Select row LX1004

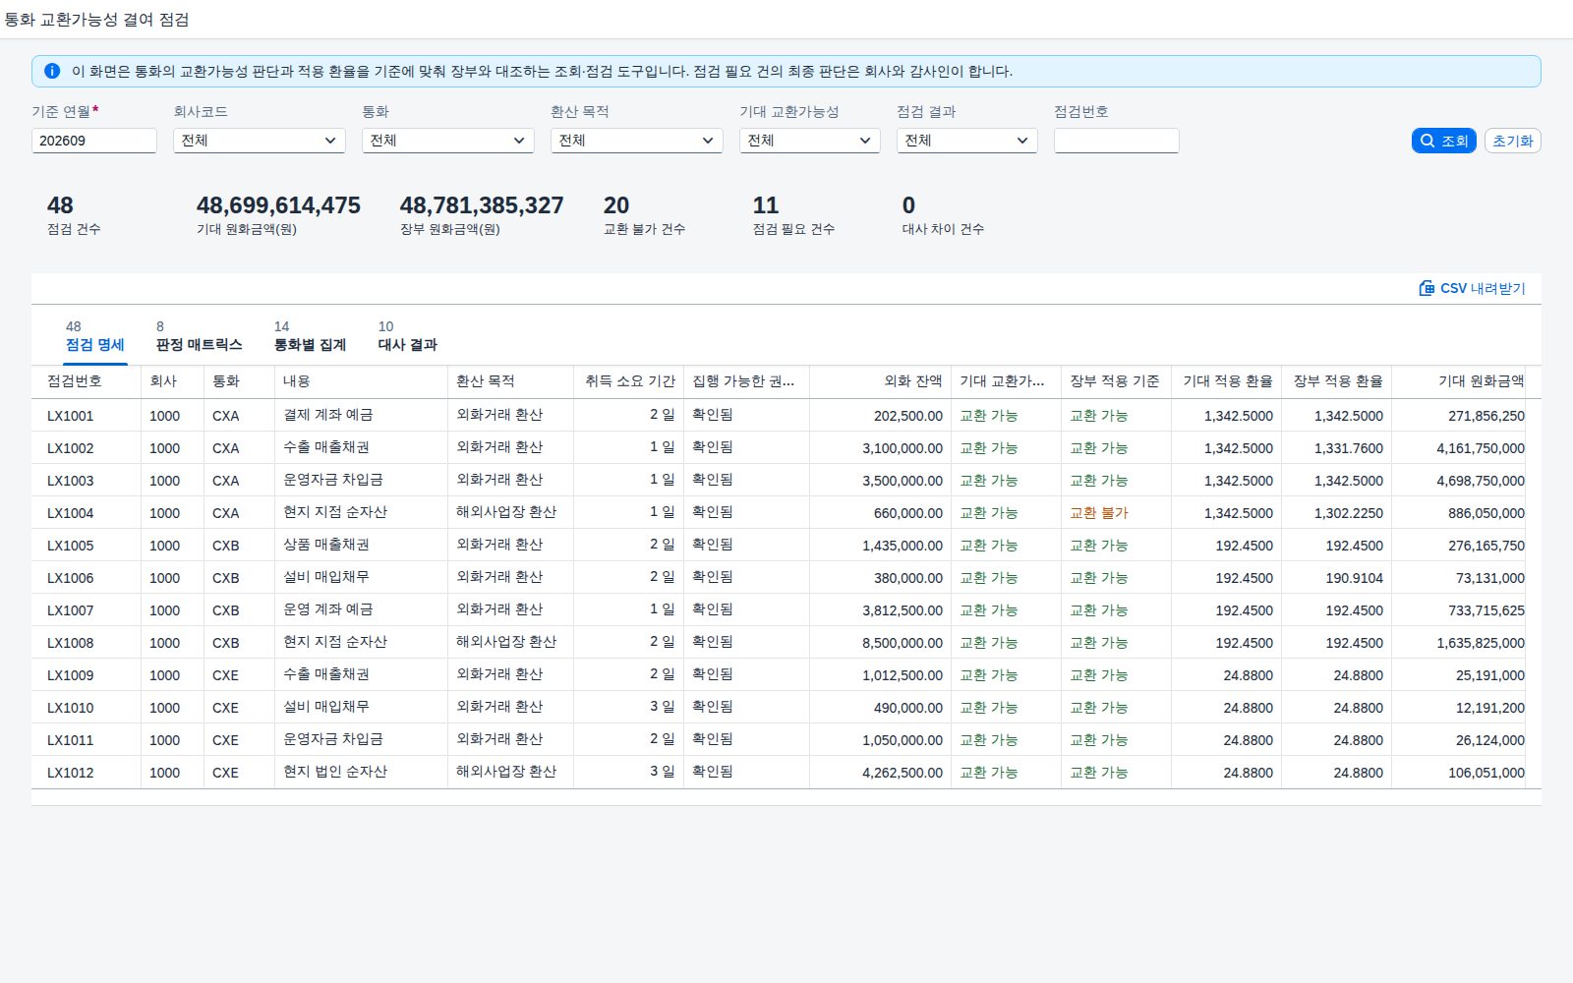click(x=786, y=513)
